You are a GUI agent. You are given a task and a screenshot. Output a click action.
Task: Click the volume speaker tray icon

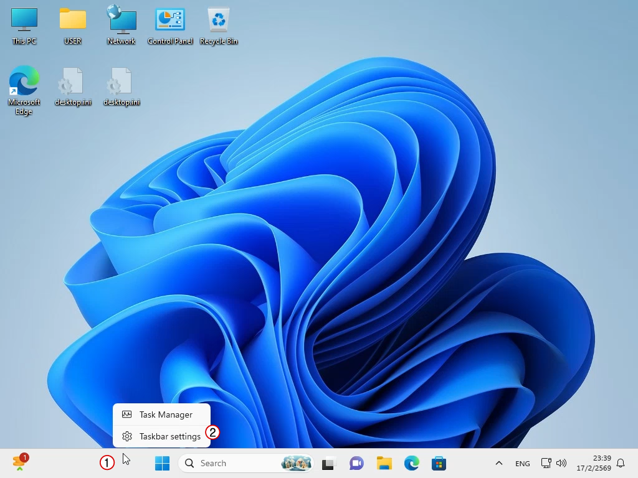[561, 463]
